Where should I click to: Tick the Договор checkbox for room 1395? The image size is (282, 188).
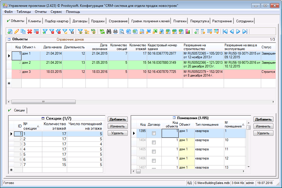coord(154,133)
